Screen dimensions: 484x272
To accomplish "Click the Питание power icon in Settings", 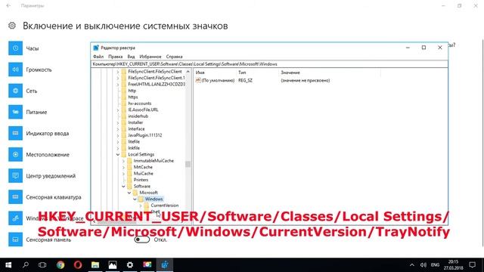I will [x=15, y=113].
